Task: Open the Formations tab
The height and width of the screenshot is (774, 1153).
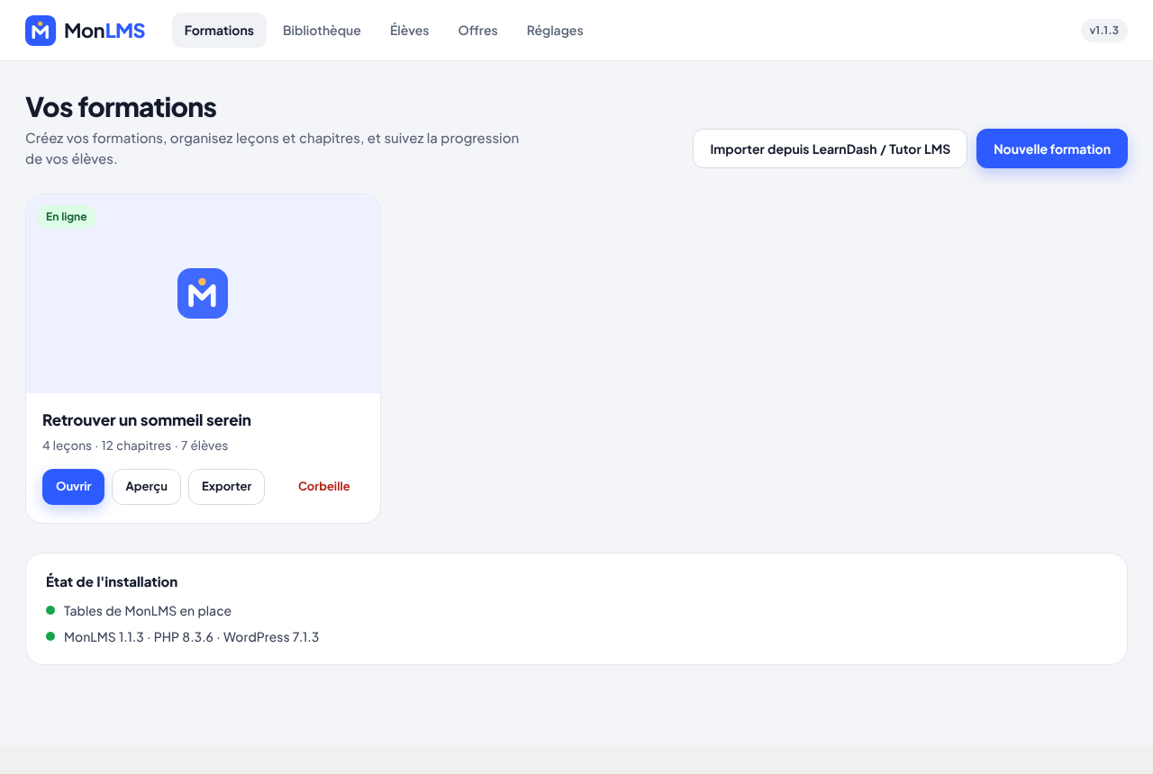Action: pos(219,31)
